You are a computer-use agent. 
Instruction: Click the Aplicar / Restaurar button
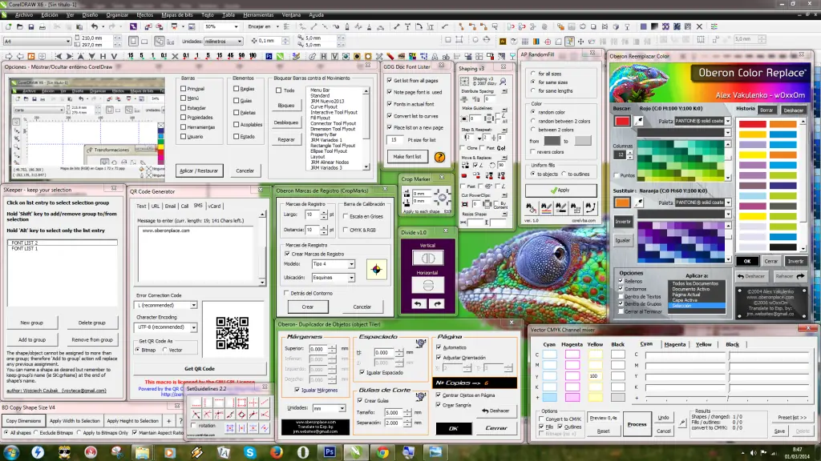(199, 171)
